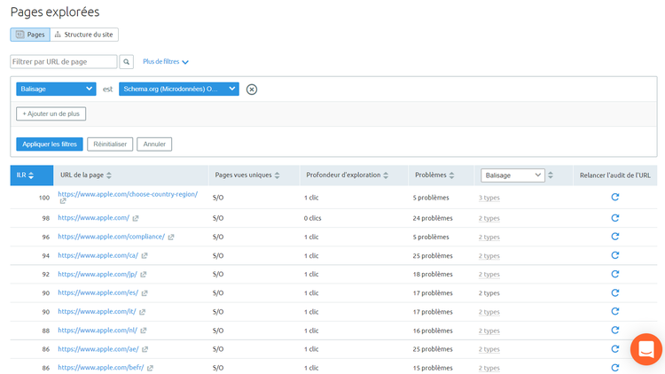Image resolution: width=665 pixels, height=374 pixels.
Task: Click 25 problèmes in the /ca/ row
Action: (433, 256)
